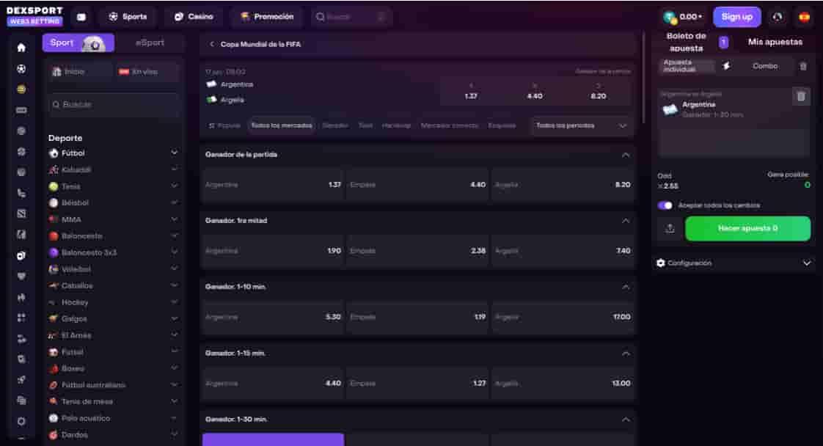The height and width of the screenshot is (446, 823).
Task: Open the Todos los periodos dropdown
Action: click(582, 126)
